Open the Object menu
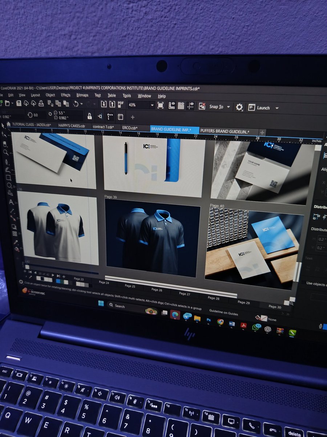The image size is (327, 437). pyautogui.click(x=51, y=95)
